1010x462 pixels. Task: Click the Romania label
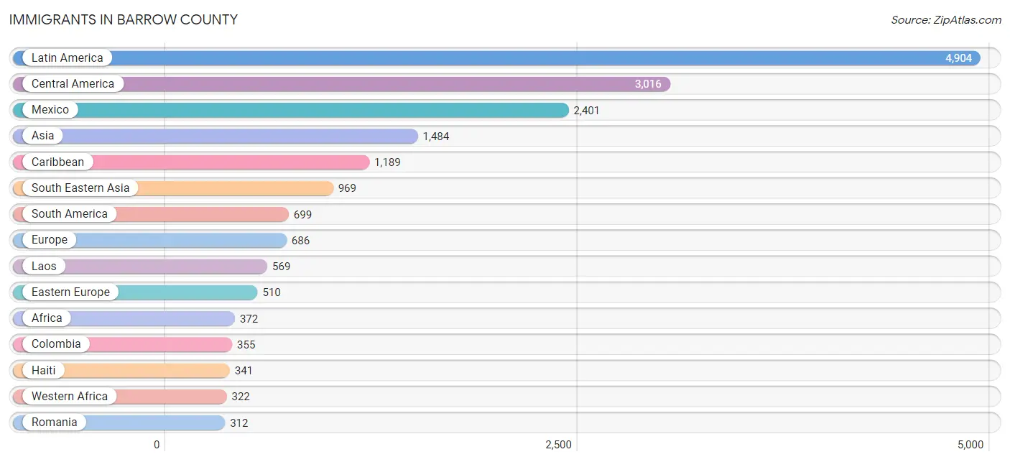tap(54, 422)
